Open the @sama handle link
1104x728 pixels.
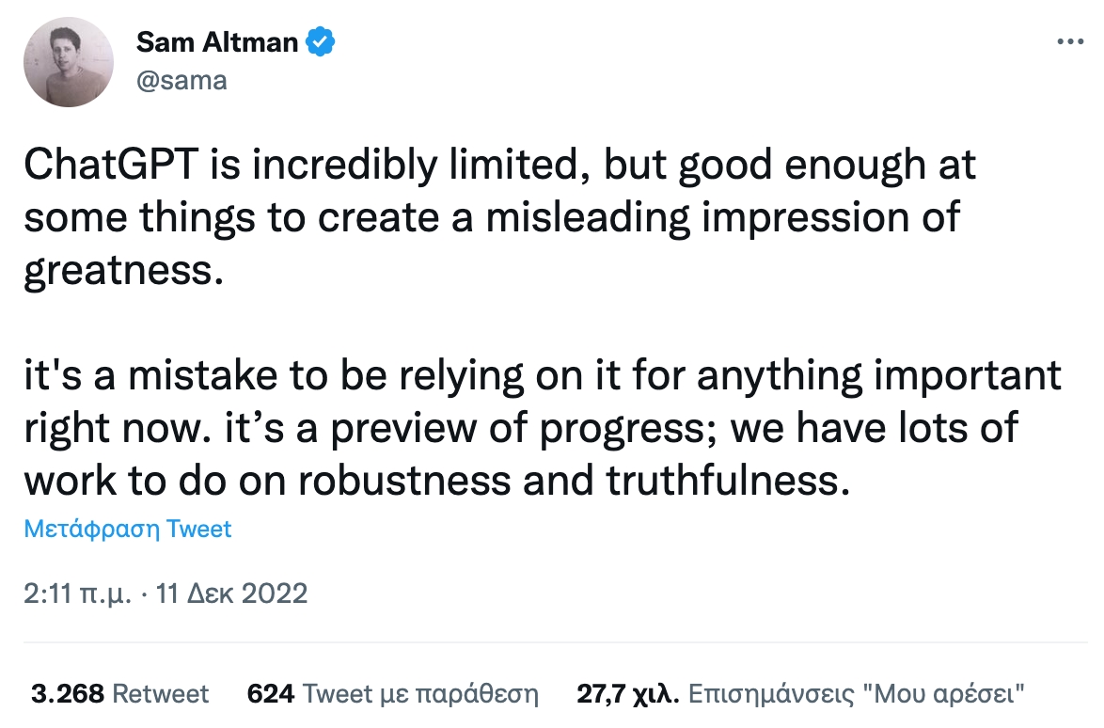pyautogui.click(x=181, y=80)
